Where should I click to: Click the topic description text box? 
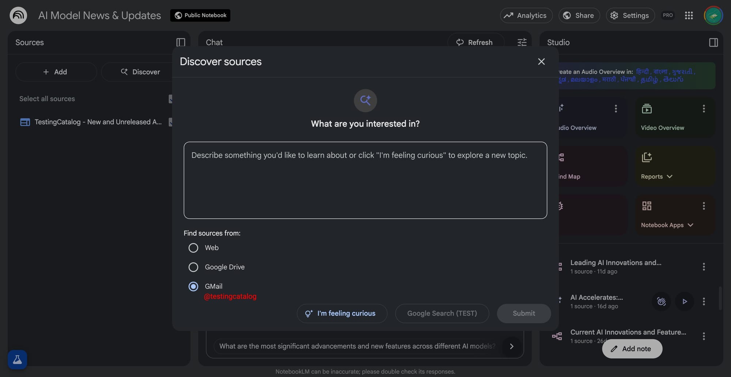[365, 180]
